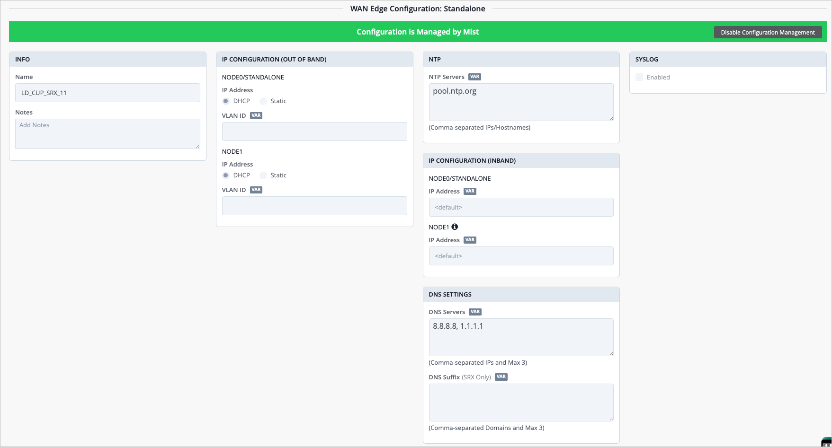Select DHCP for NODE1 out of band

(226, 175)
